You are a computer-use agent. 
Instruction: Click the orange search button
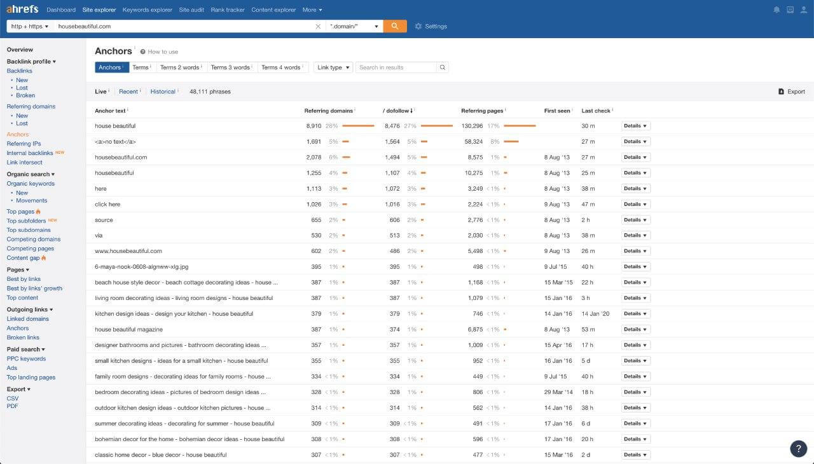[x=395, y=26]
